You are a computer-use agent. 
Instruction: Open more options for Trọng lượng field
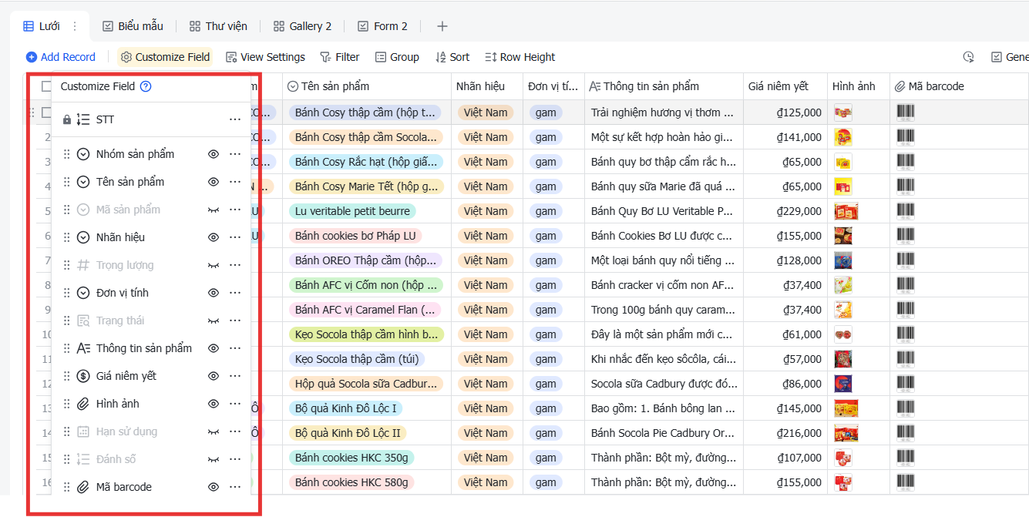coord(235,265)
